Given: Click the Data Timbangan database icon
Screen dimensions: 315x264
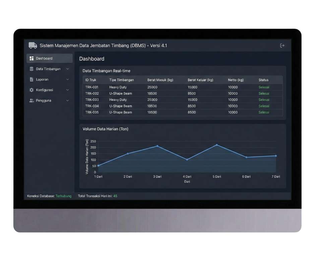Looking at the screenshot, I should [x=31, y=69].
